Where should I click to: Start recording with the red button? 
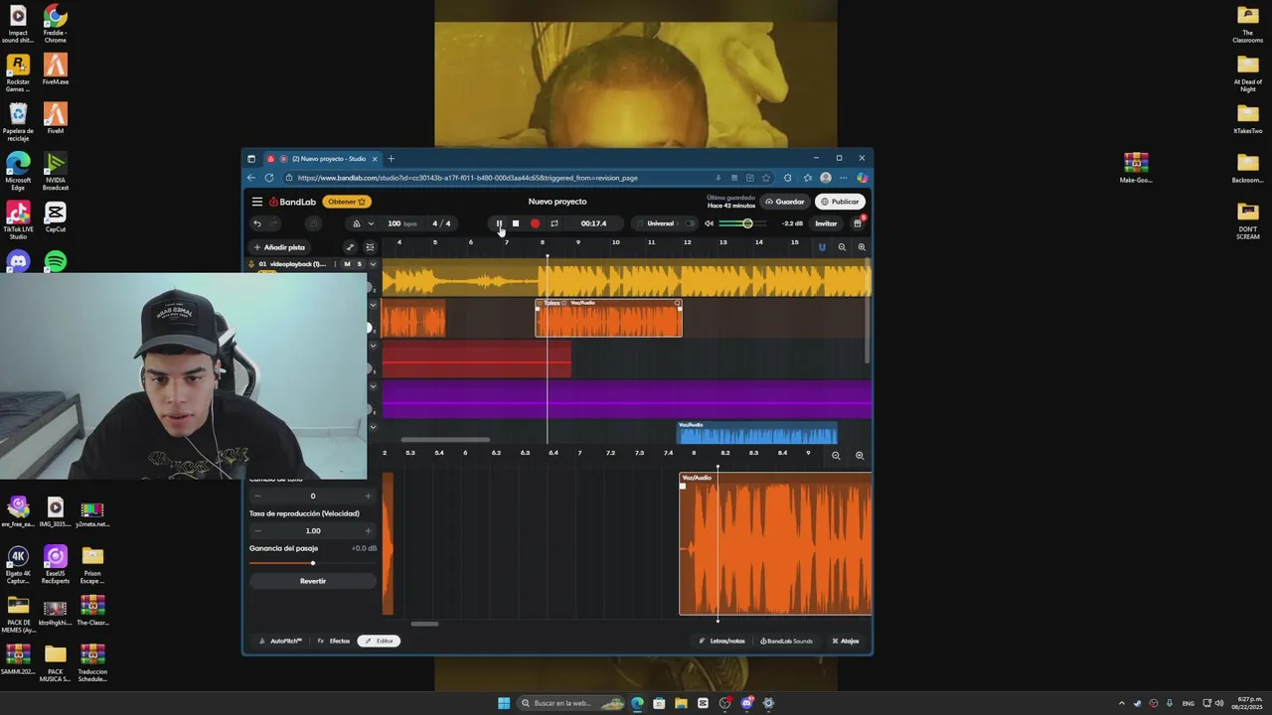tap(535, 223)
